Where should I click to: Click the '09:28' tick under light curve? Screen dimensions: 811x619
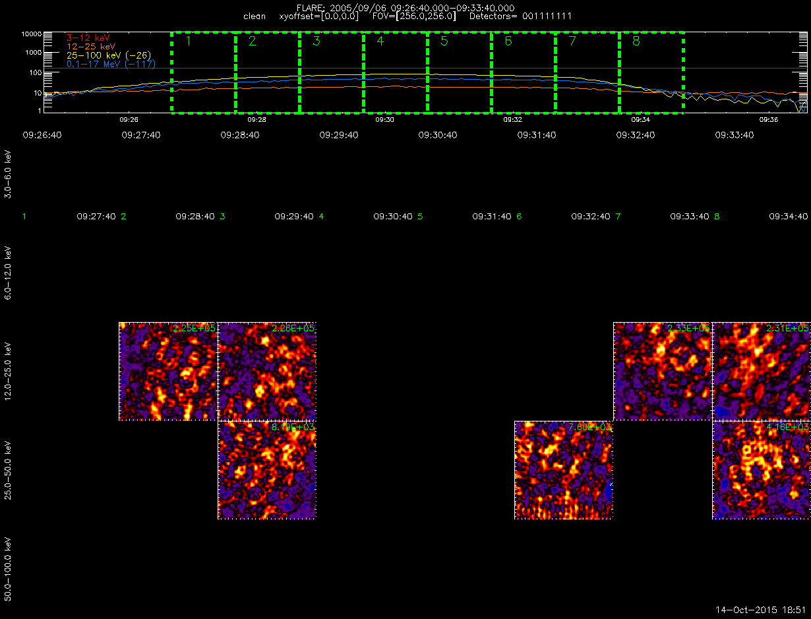256,120
